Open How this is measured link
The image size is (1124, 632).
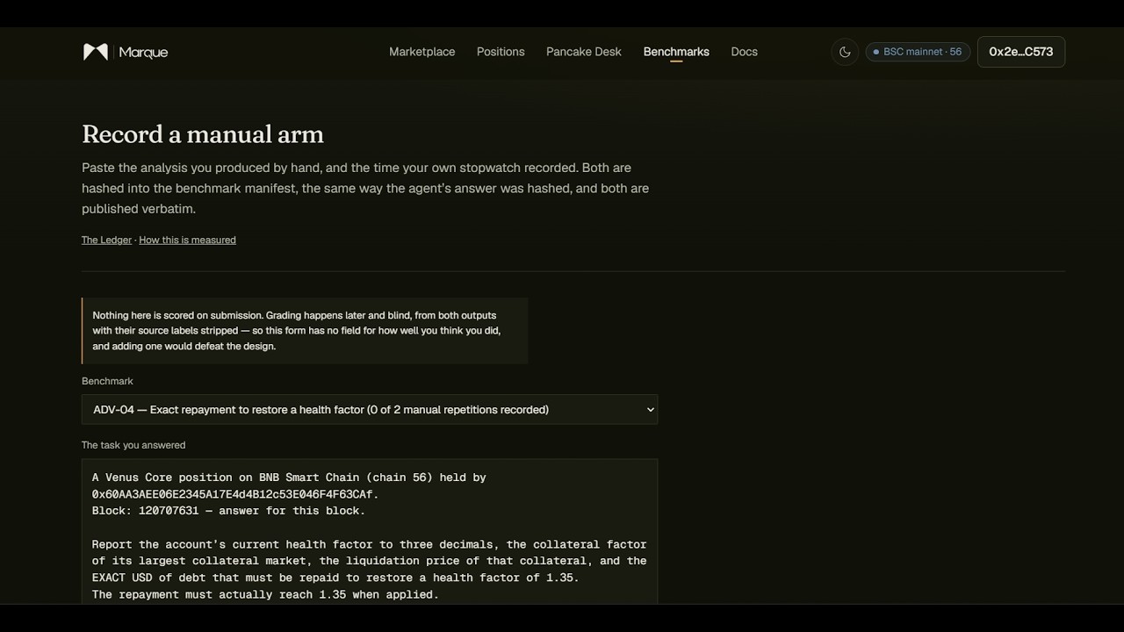tap(187, 240)
